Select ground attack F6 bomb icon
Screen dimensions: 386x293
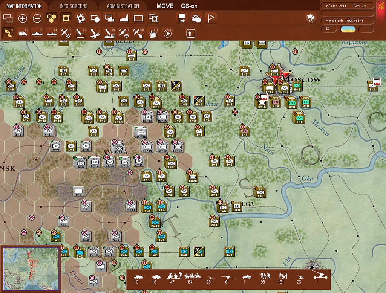[x=81, y=33]
